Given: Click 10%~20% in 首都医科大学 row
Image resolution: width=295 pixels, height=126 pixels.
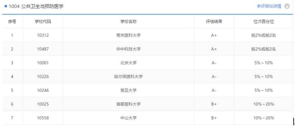Looking at the screenshot, I should 264,104.
